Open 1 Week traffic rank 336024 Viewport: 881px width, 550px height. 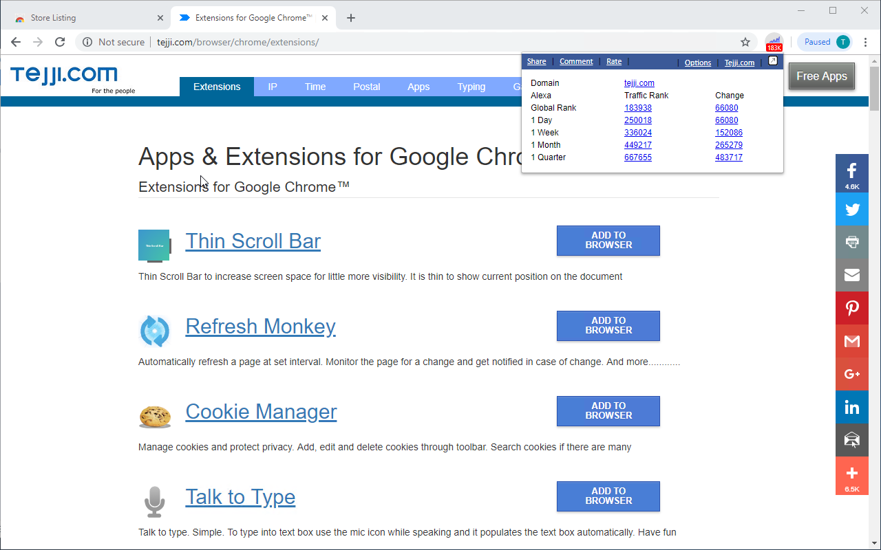(x=638, y=133)
